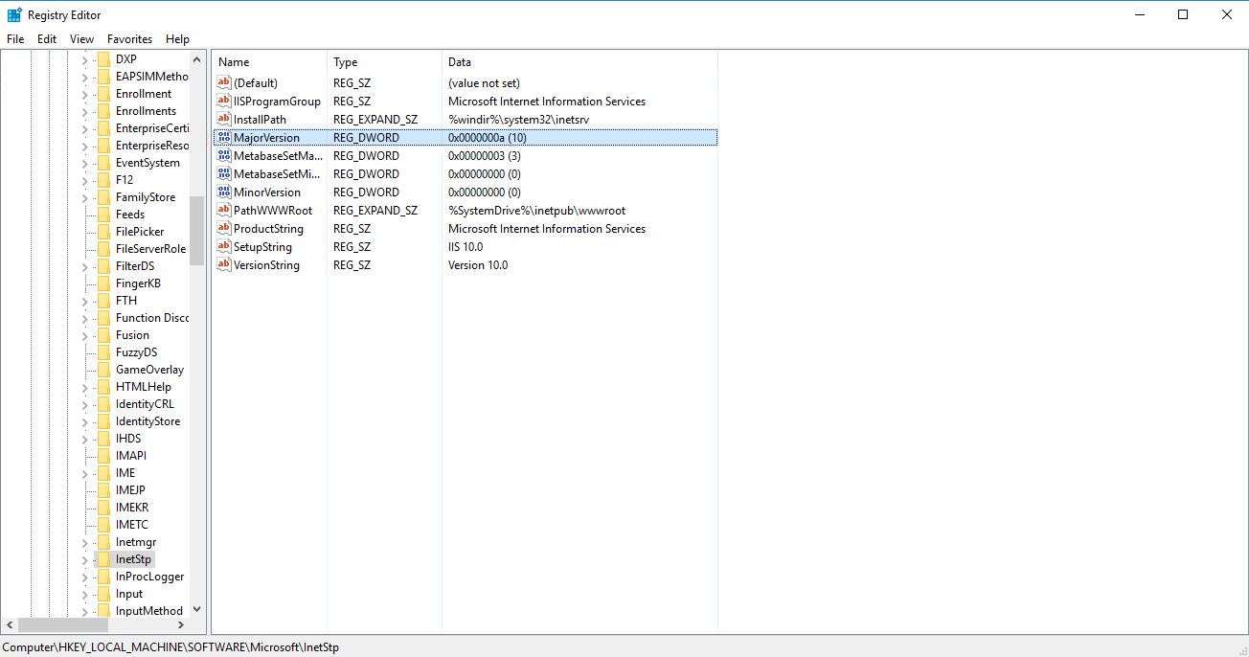Click the DWORD icon of MetabaseSetMa... value
The height and width of the screenshot is (657, 1249).
(224, 156)
